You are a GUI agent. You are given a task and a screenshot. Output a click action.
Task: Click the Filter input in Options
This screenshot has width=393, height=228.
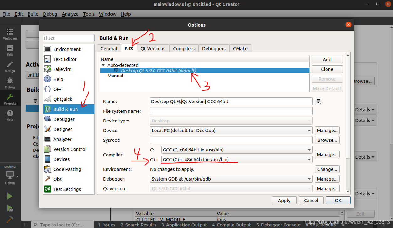pos(69,38)
